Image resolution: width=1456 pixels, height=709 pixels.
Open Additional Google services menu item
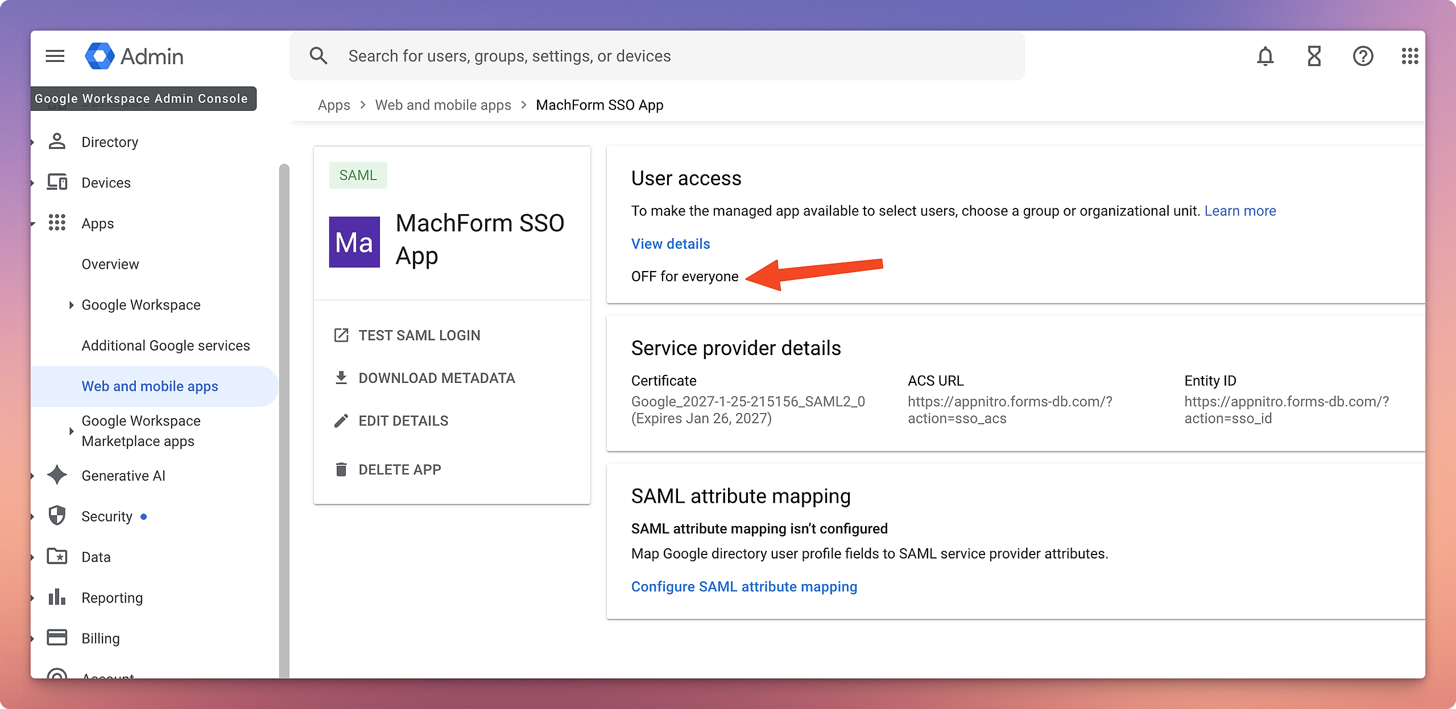(x=166, y=345)
